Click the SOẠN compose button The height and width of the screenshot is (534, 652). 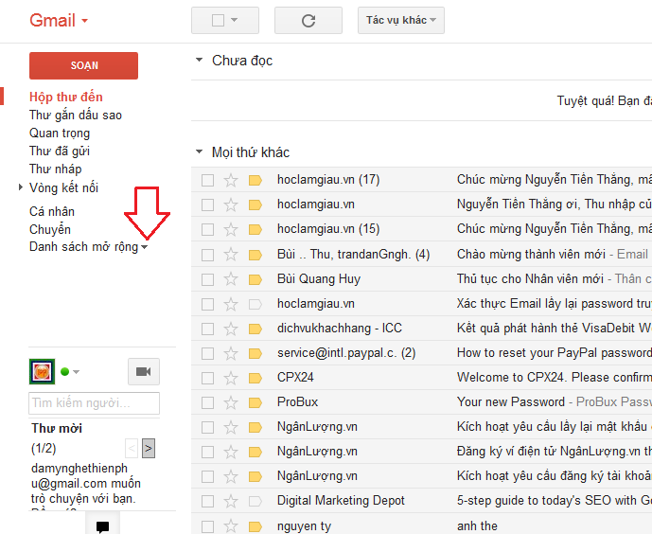coord(83,65)
